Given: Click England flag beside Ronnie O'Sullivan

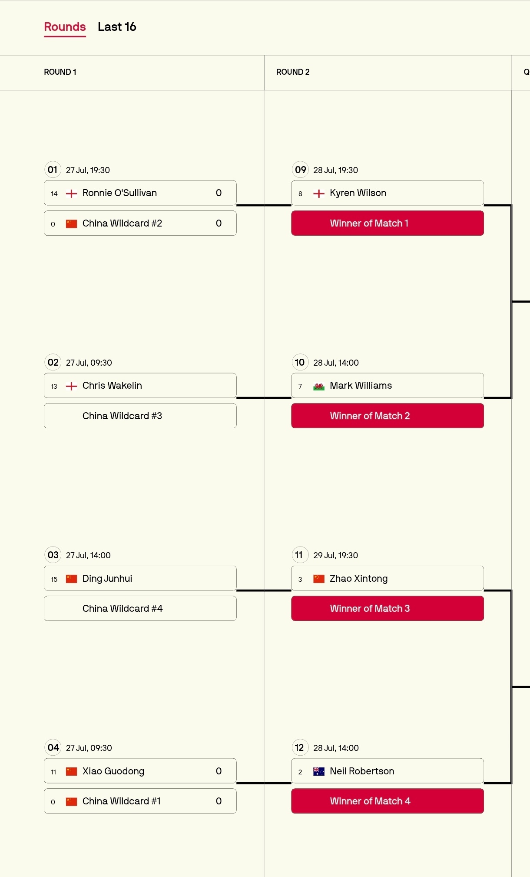Looking at the screenshot, I should pos(71,193).
